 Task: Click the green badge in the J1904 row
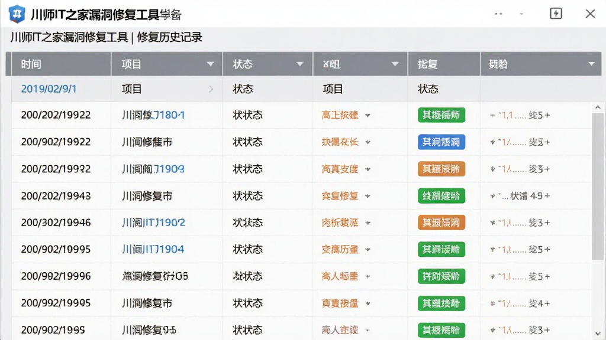tap(441, 250)
